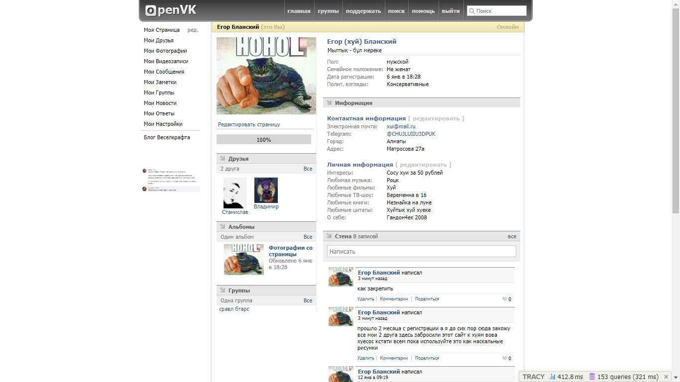The image size is (680, 382).
Task: Click the arrow icon beside Стена header
Action: point(329,236)
